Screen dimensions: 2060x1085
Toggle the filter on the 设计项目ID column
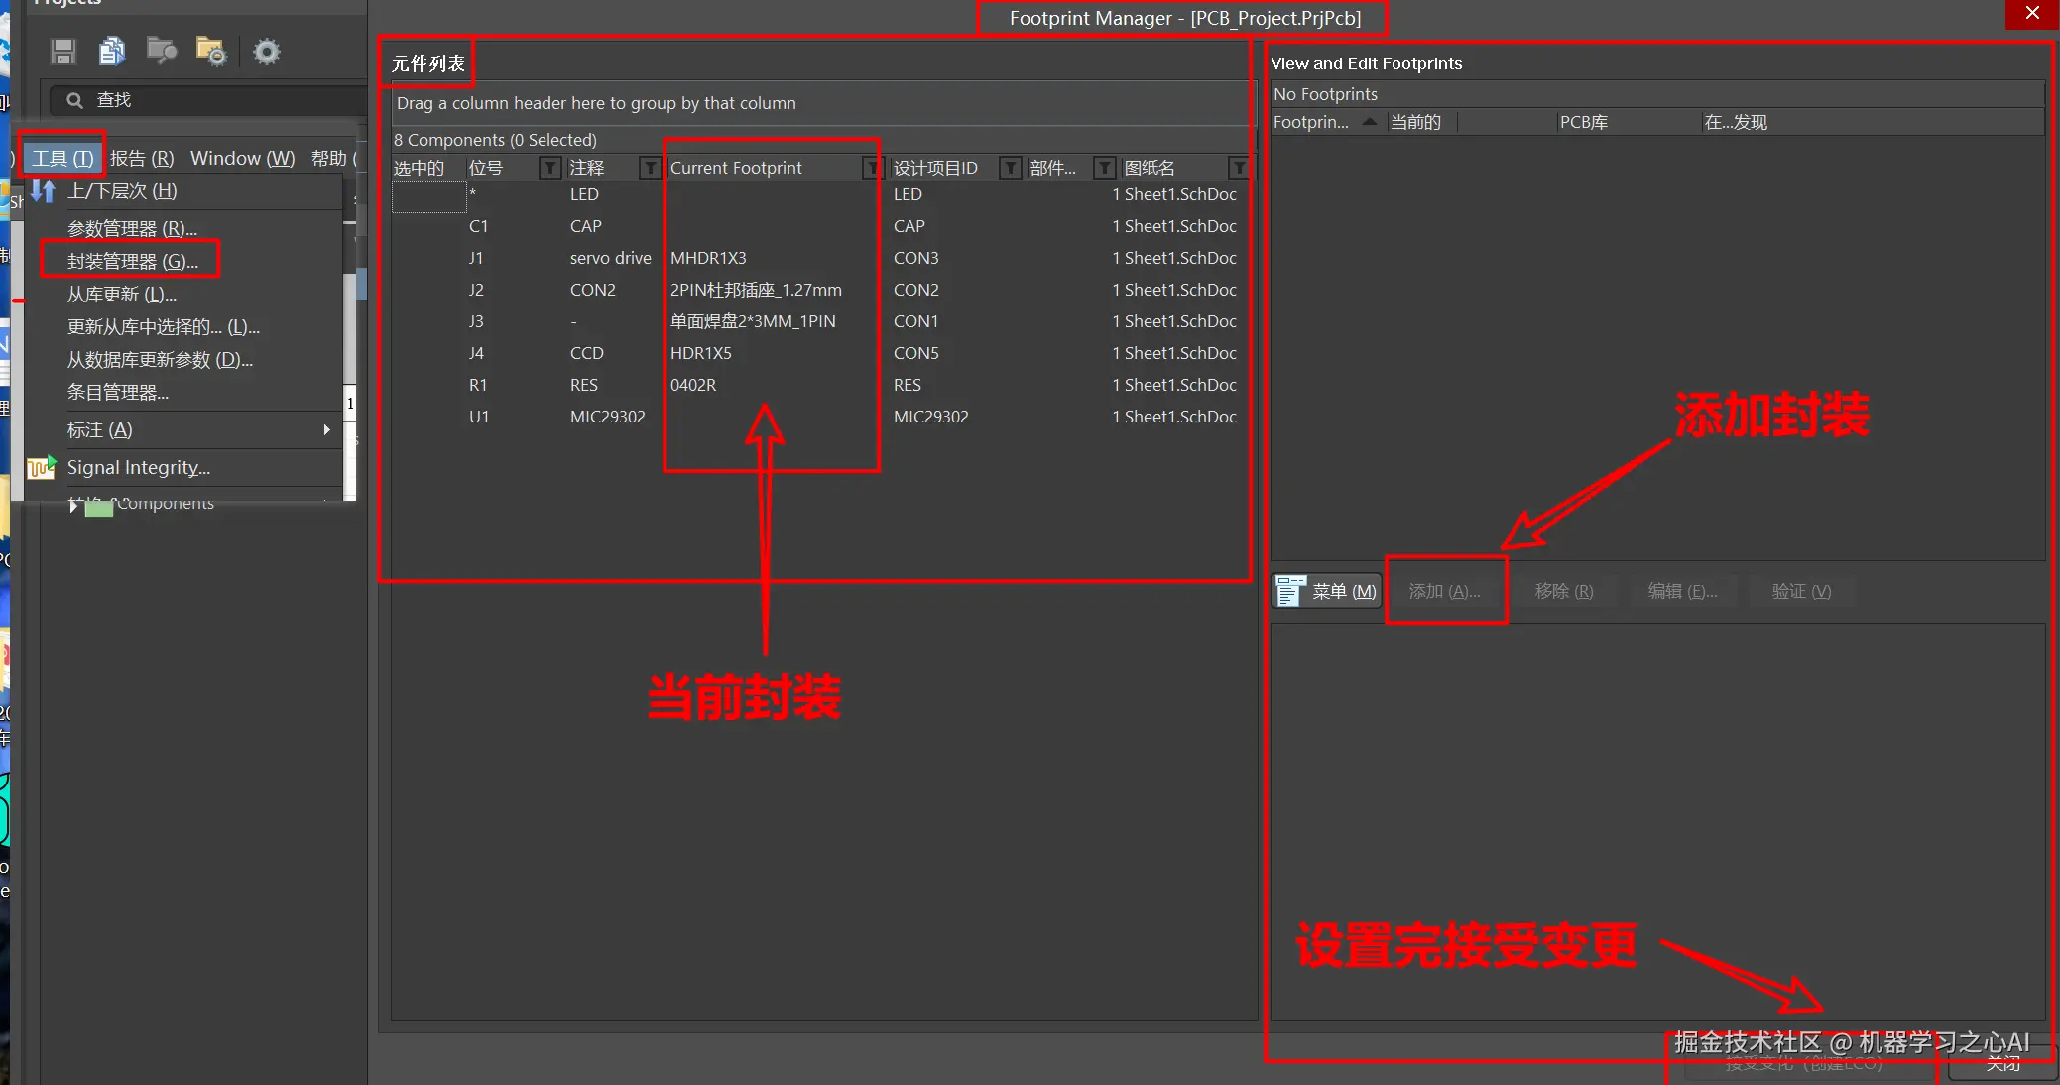click(1010, 167)
